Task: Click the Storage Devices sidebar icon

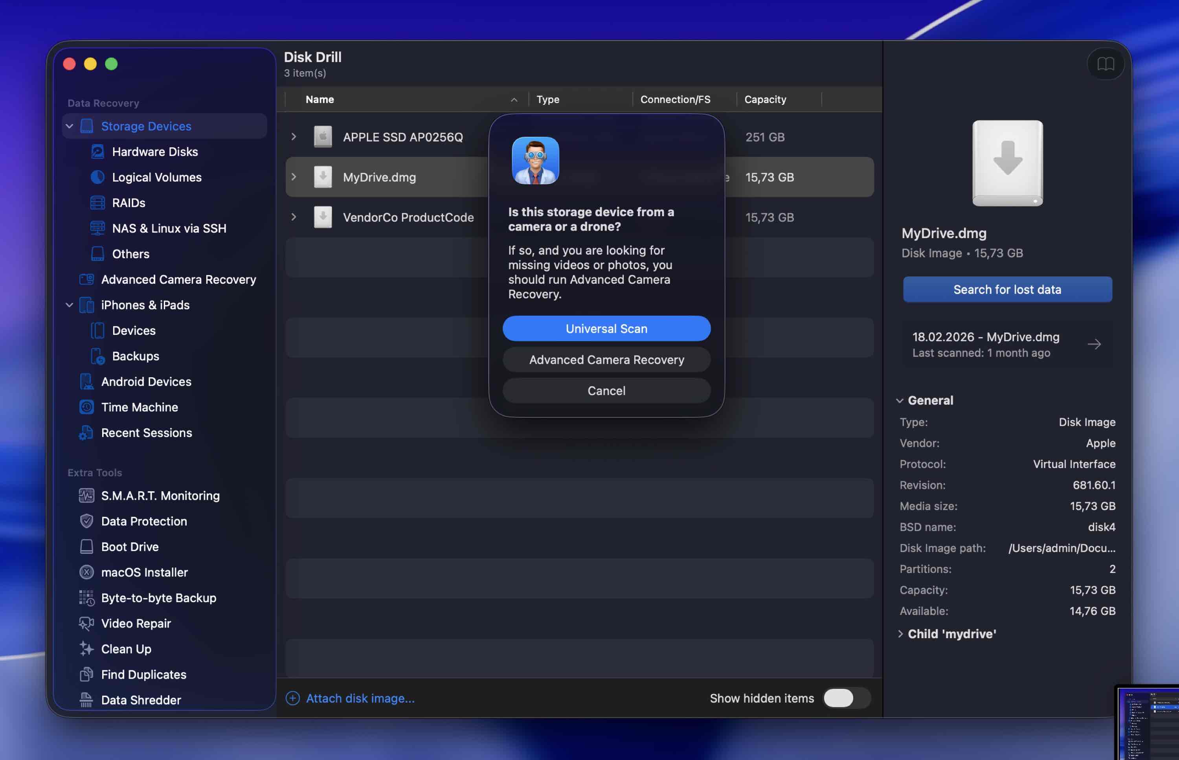Action: 87,126
